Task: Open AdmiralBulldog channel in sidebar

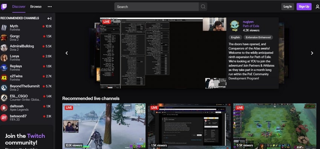Action: pyautogui.click(x=26, y=48)
